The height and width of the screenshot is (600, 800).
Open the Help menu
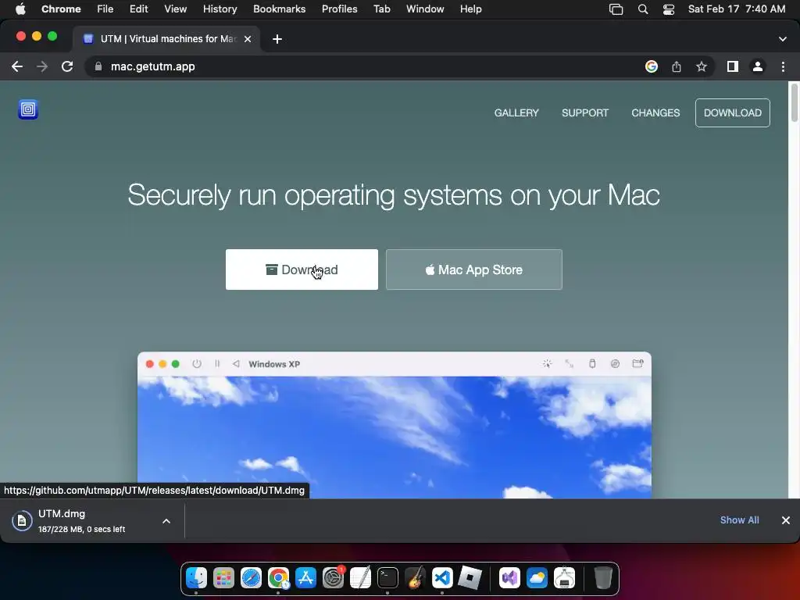tap(470, 9)
